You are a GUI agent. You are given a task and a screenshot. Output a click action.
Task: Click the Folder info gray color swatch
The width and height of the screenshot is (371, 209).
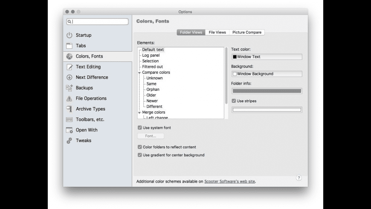point(267,91)
